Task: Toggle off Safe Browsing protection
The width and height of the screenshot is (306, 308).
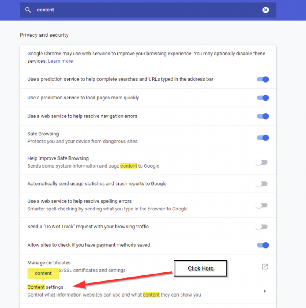Action: [262, 137]
